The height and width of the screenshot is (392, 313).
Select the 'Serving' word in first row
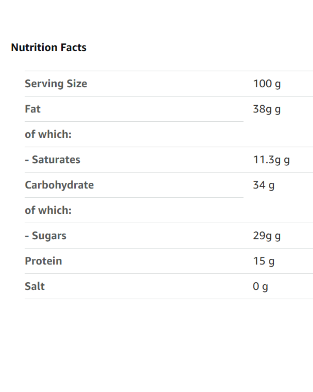(44, 84)
